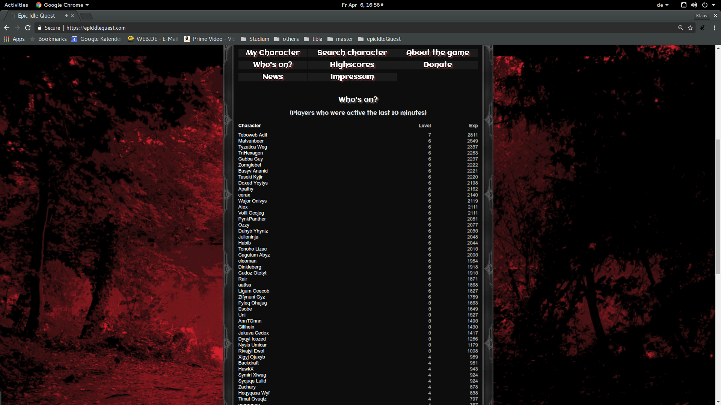Expand the Google Chrome title bar menu
The height and width of the screenshot is (405, 721).
tap(62, 5)
